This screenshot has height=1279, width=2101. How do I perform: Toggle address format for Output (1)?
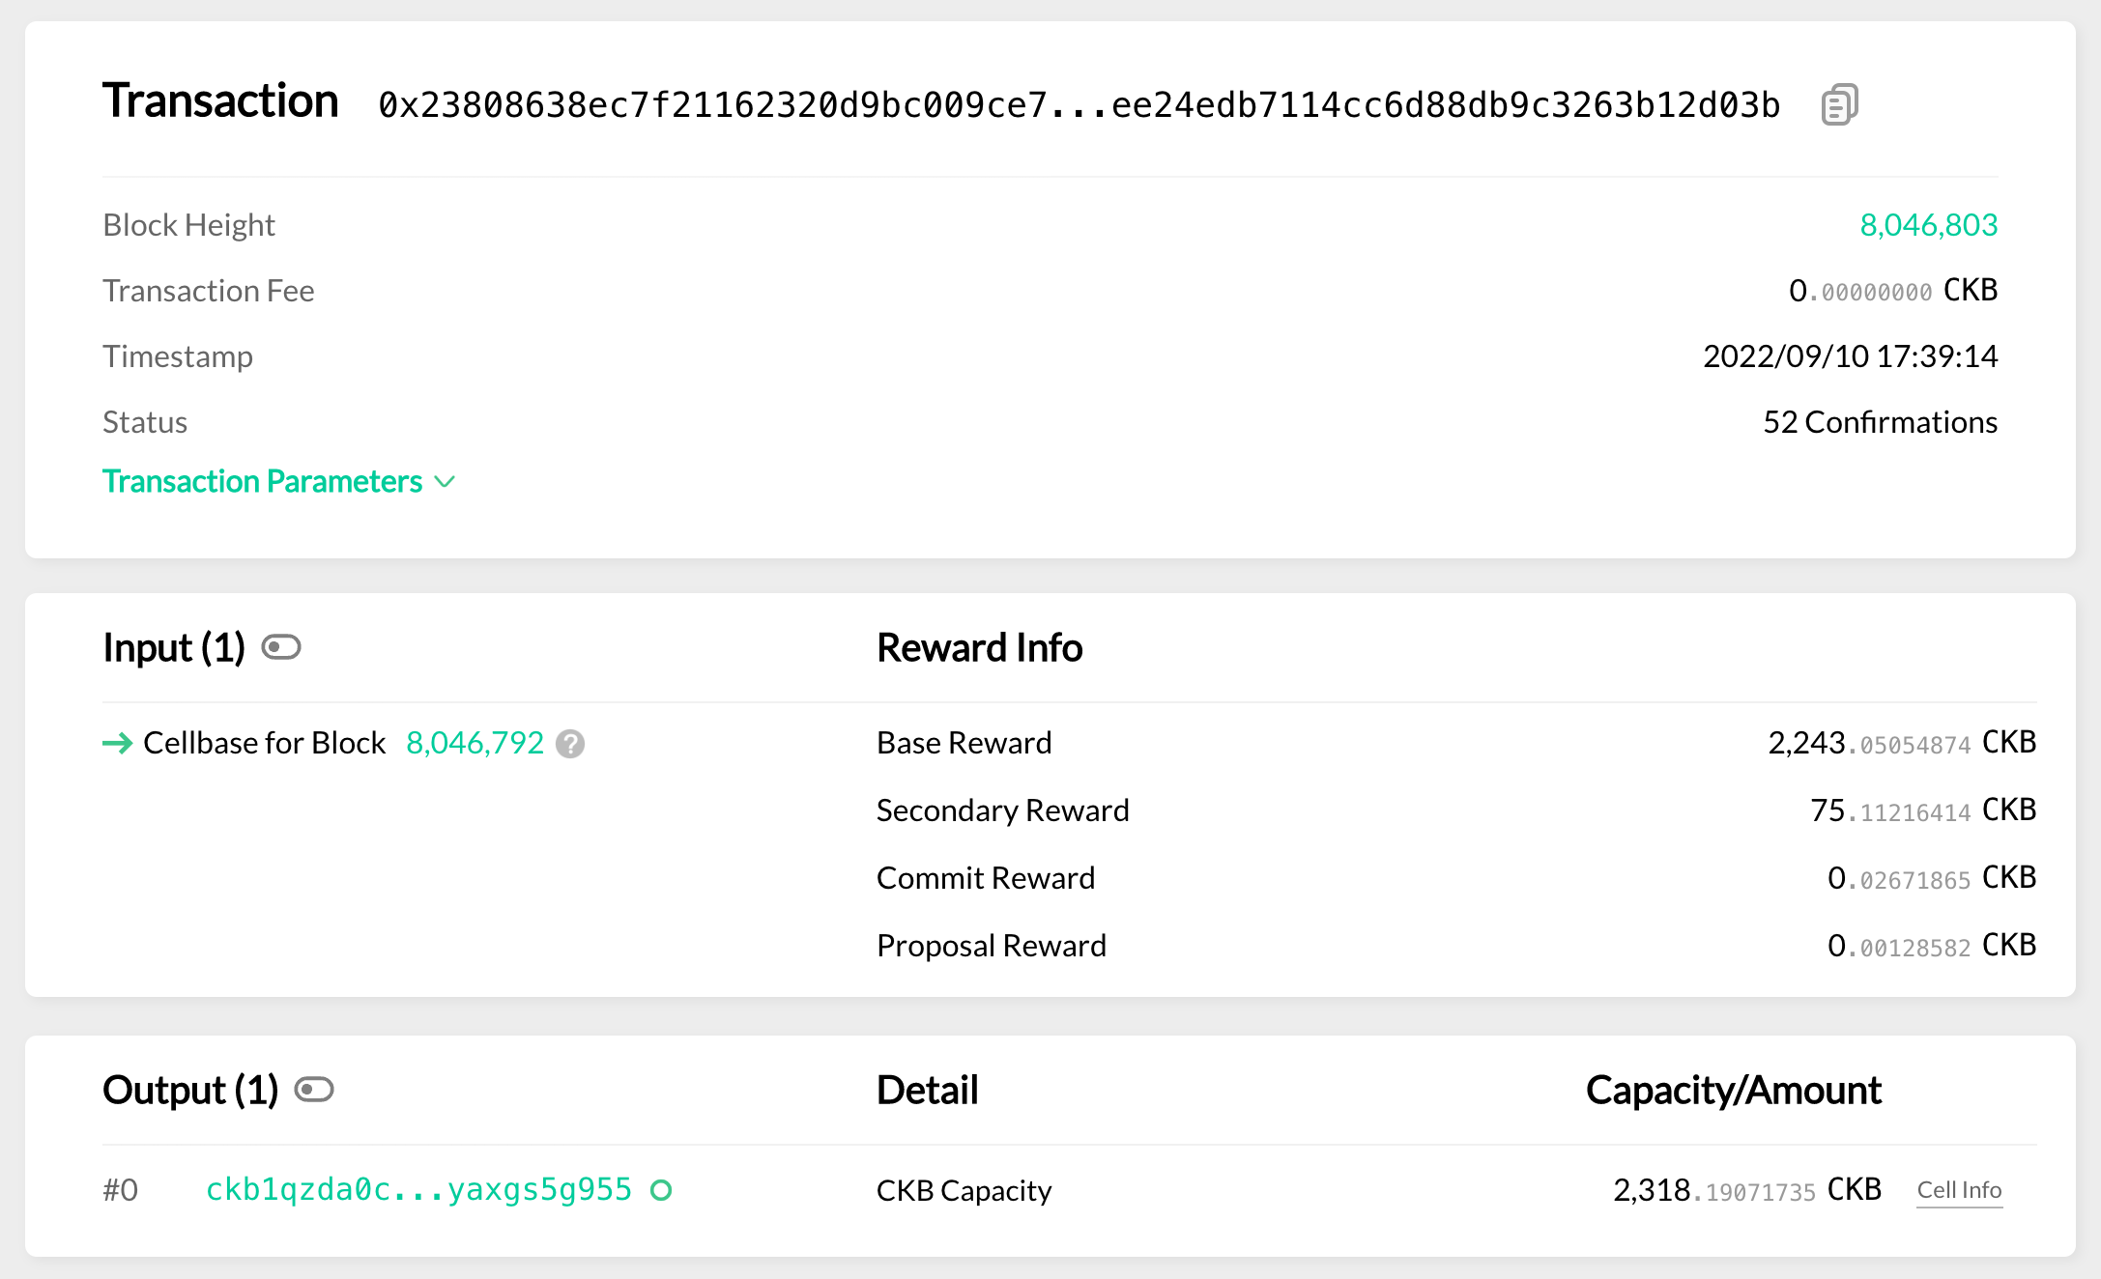click(x=314, y=1090)
